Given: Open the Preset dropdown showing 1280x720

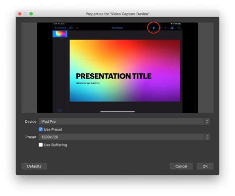Looking at the screenshot, I should tap(124, 137).
